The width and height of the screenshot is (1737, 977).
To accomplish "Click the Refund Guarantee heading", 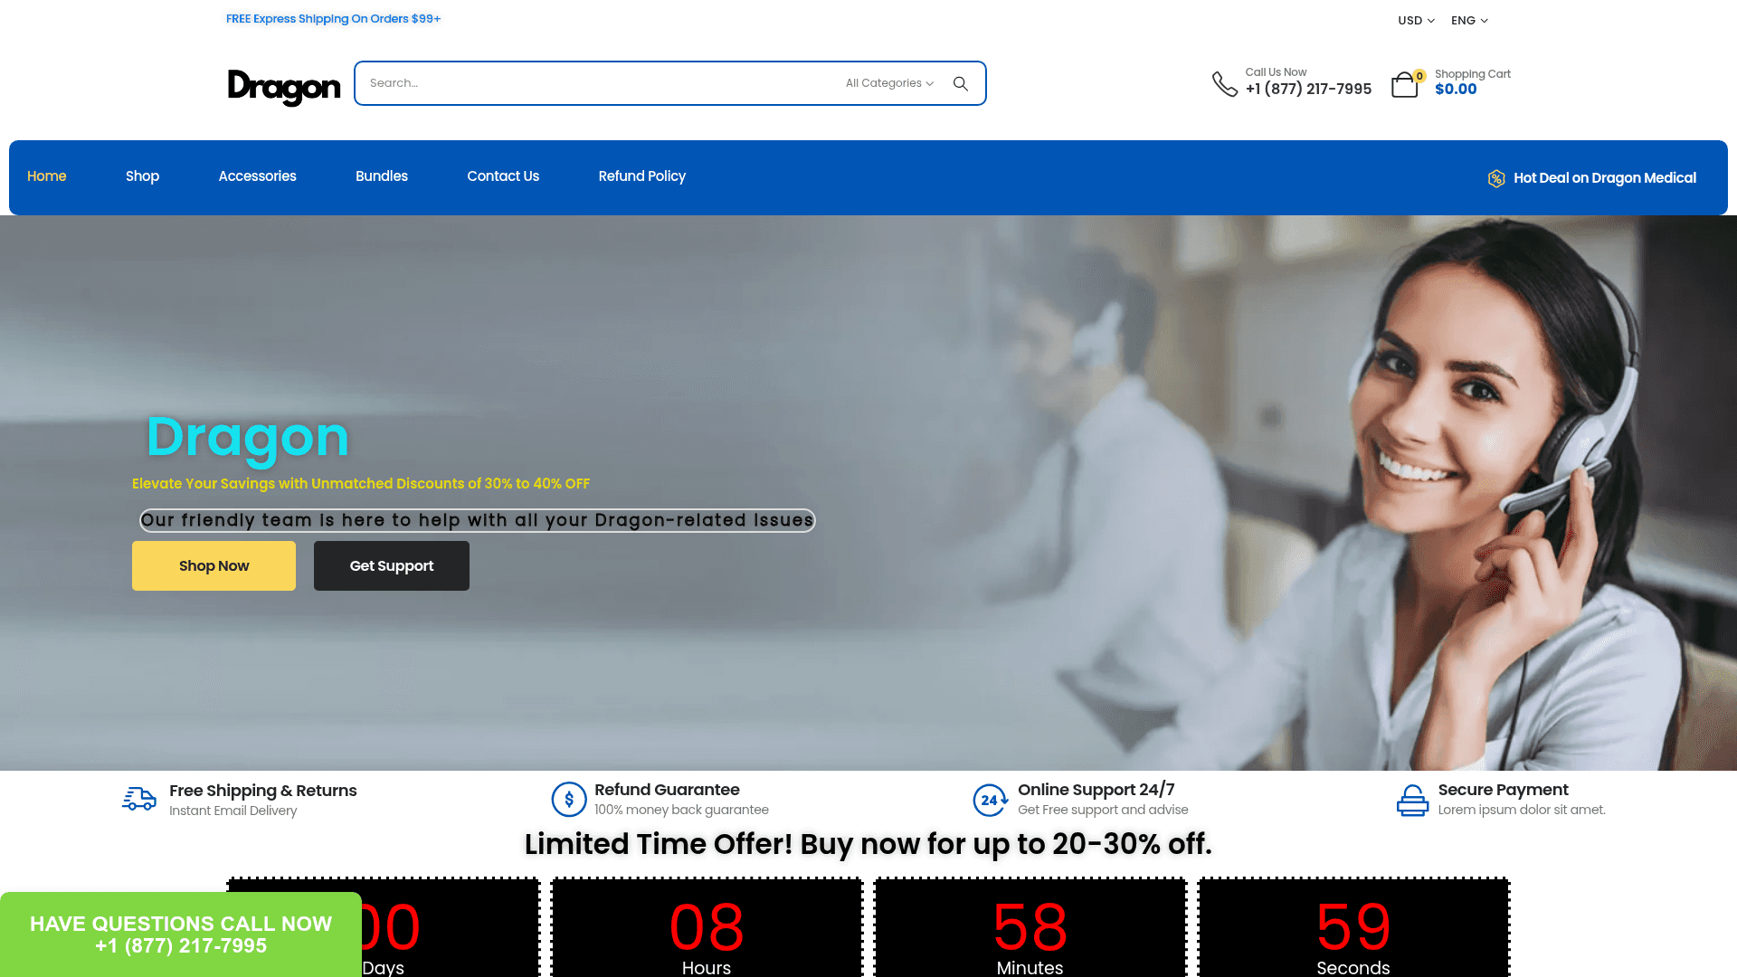I will [x=667, y=790].
